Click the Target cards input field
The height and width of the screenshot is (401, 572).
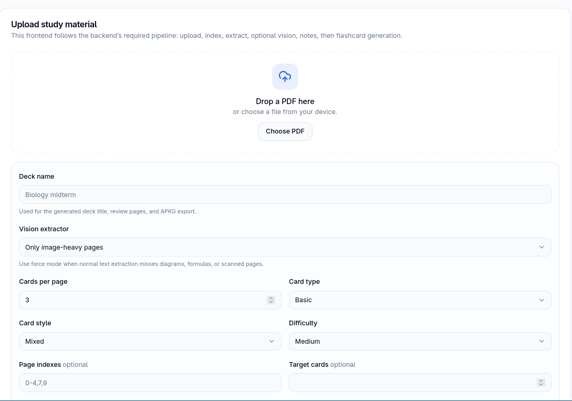(420, 383)
